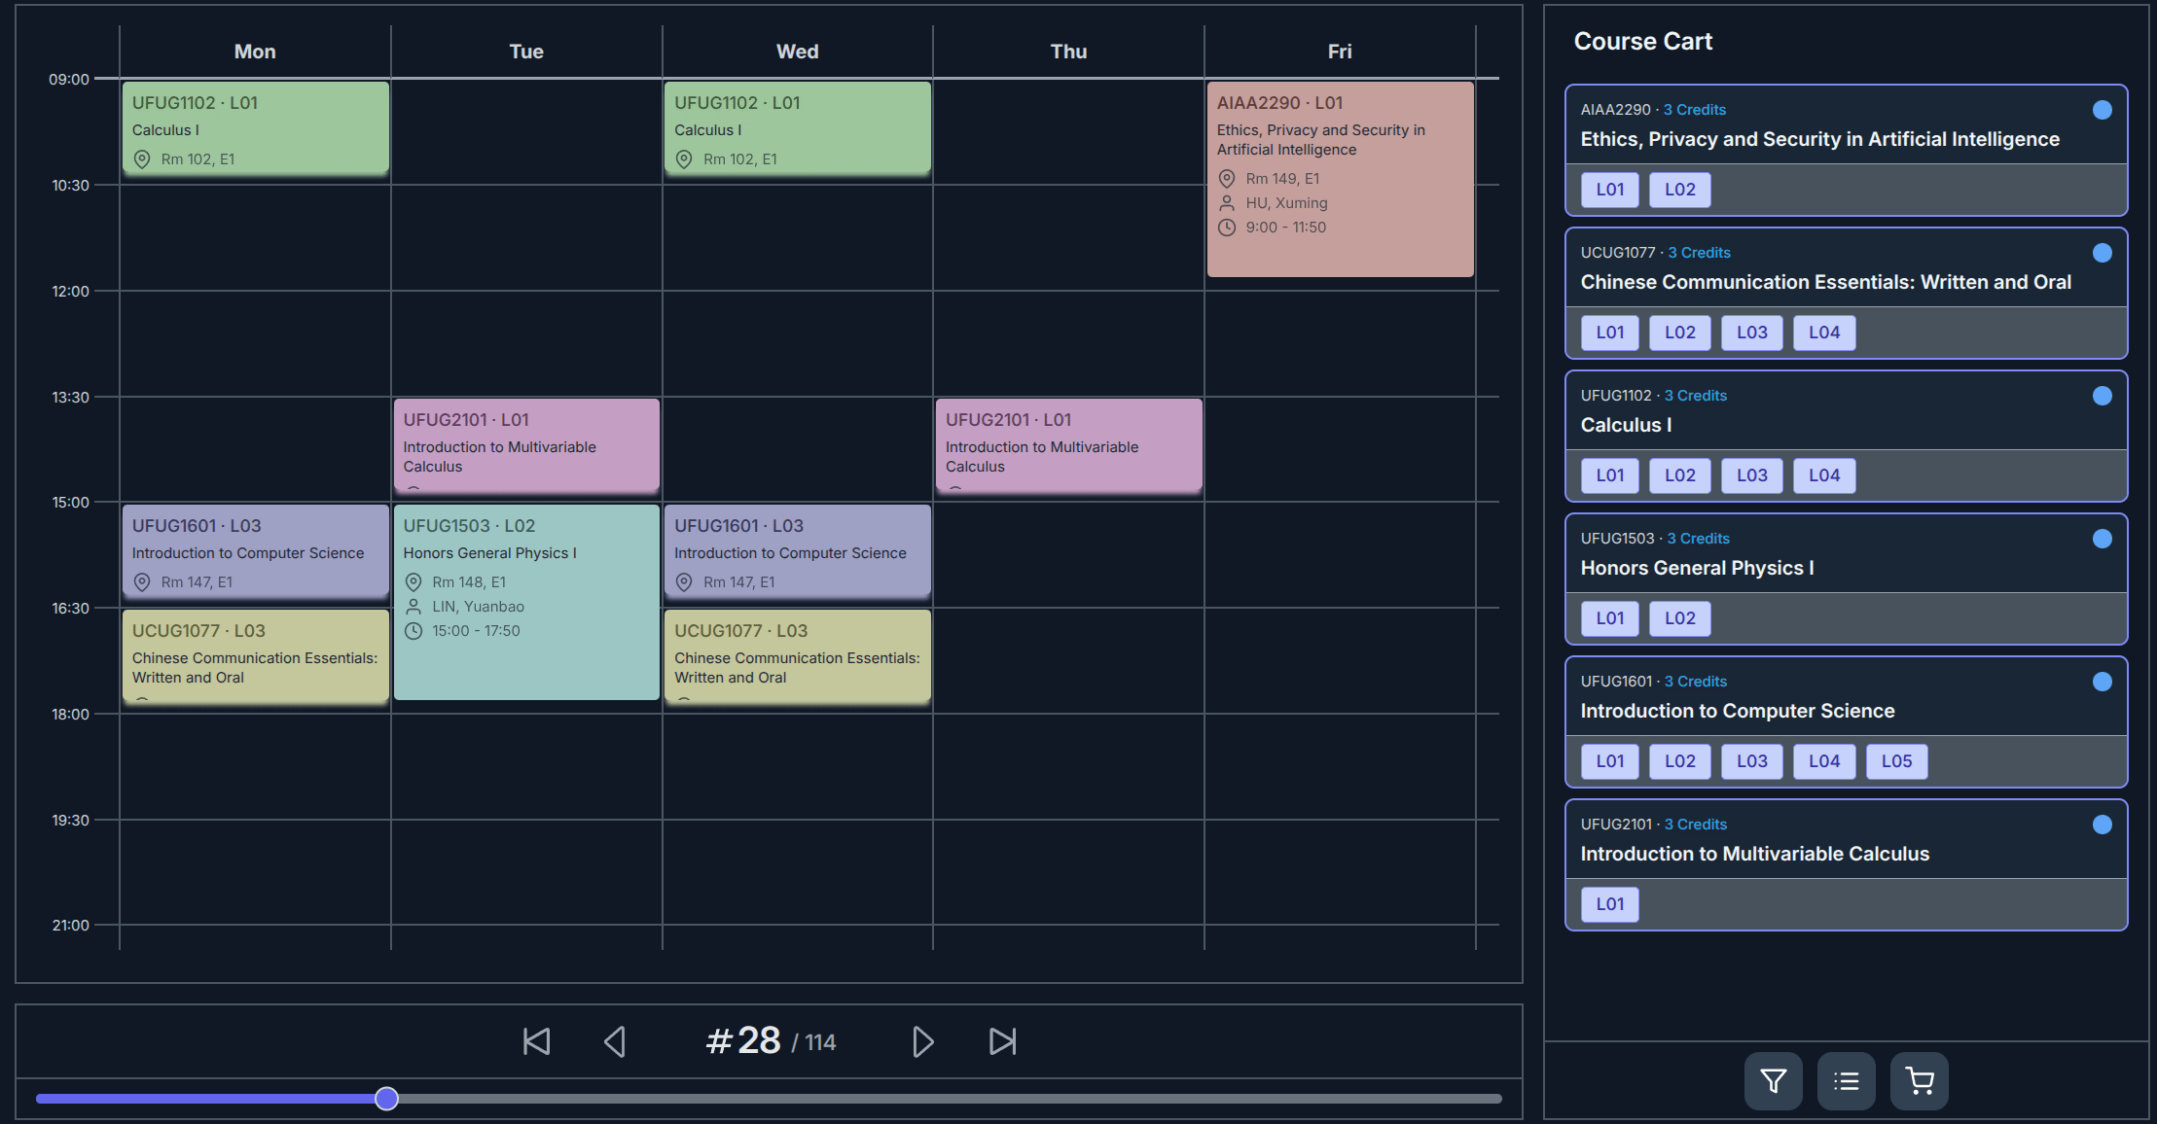Image resolution: width=2157 pixels, height=1124 pixels.
Task: Skip to the last schedule
Action: pyautogui.click(x=1002, y=1041)
